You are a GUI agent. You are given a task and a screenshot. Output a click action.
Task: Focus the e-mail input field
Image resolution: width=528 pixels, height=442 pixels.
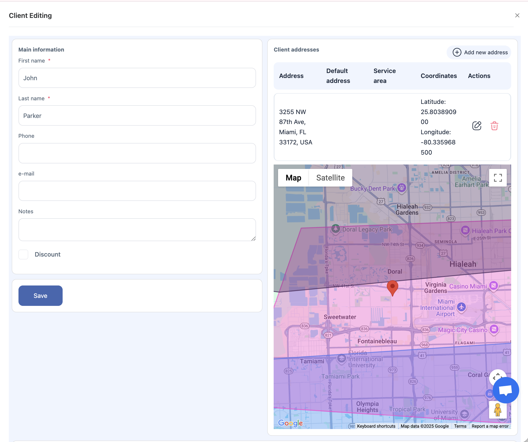137,191
